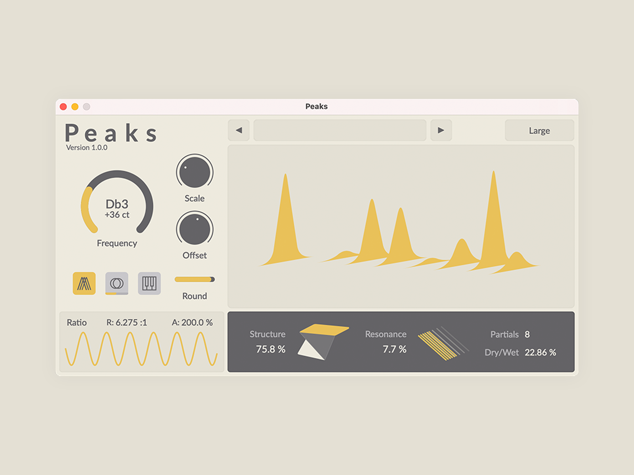Click the next preset right arrow
Screen dimensions: 634x475
click(441, 130)
